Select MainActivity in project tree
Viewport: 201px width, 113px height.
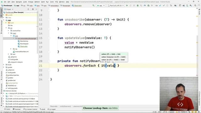[x=24, y=41]
